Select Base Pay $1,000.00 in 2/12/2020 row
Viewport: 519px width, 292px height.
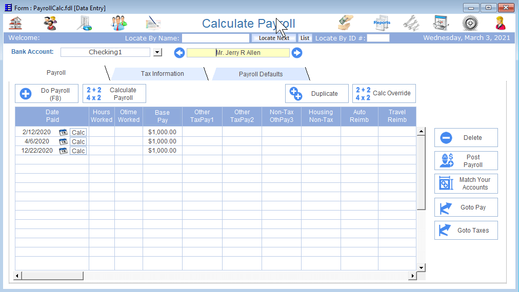pos(162,132)
